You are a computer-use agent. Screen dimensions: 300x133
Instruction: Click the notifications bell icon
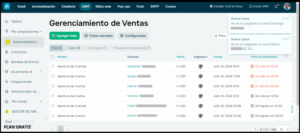276,6
